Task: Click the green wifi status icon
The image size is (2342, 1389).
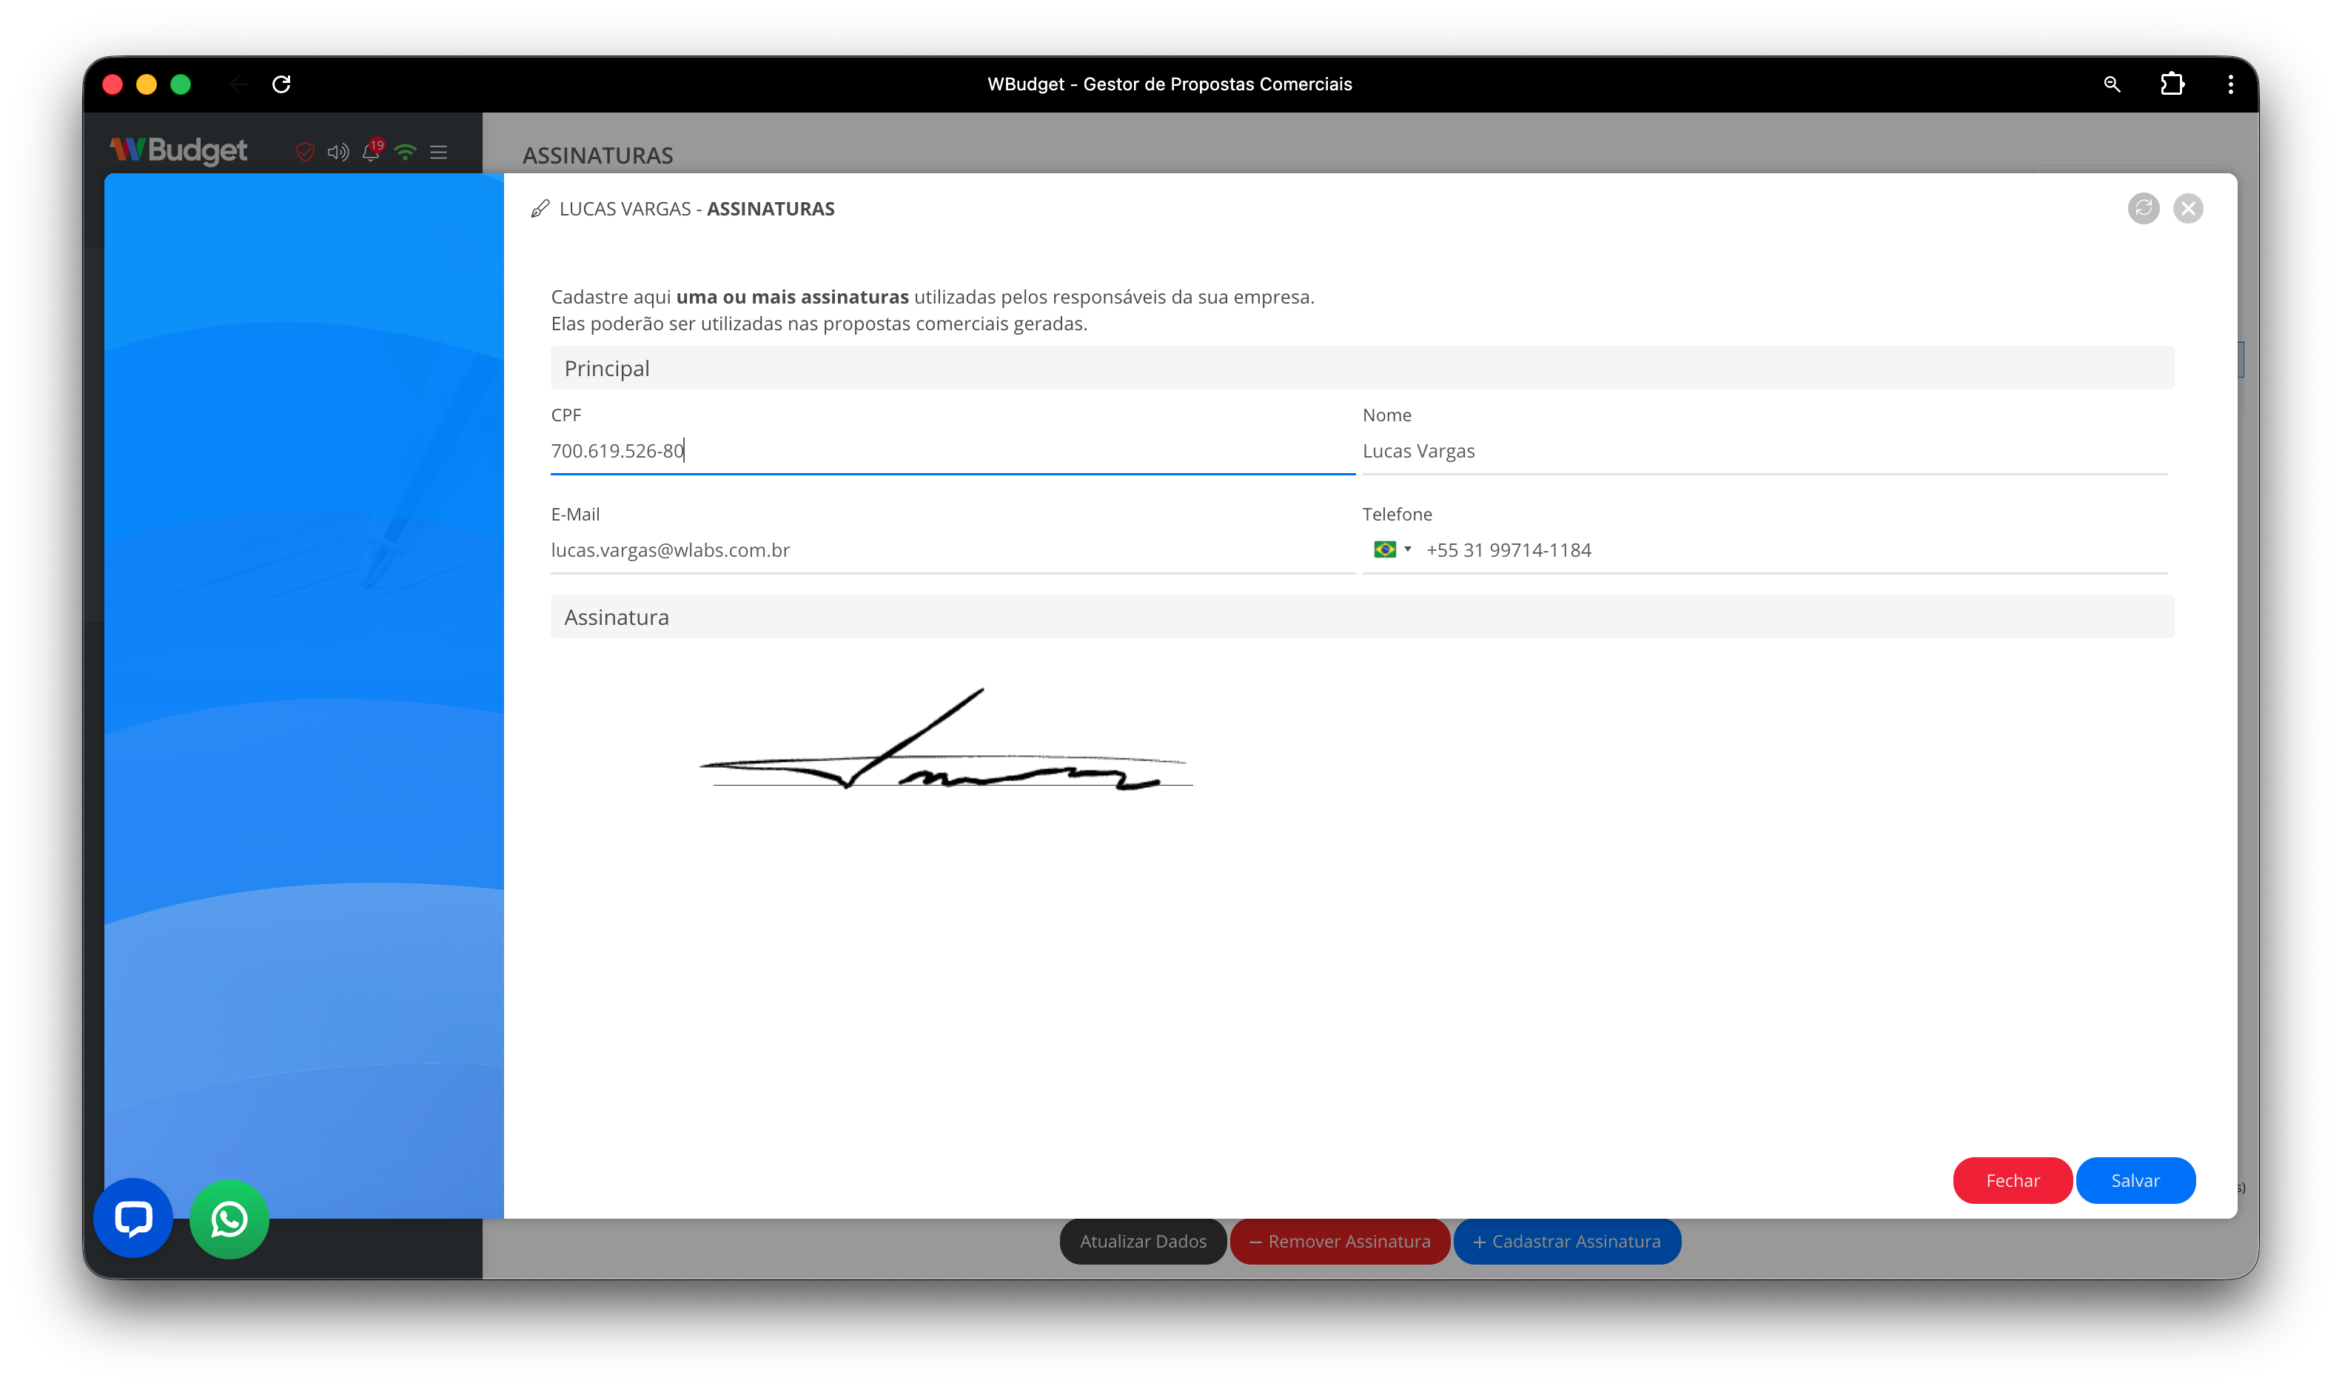Action: pos(405,152)
